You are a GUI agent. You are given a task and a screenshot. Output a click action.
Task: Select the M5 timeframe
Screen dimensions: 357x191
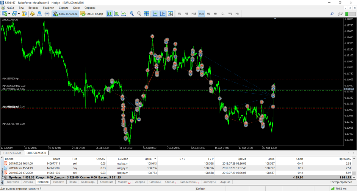tap(187, 14)
